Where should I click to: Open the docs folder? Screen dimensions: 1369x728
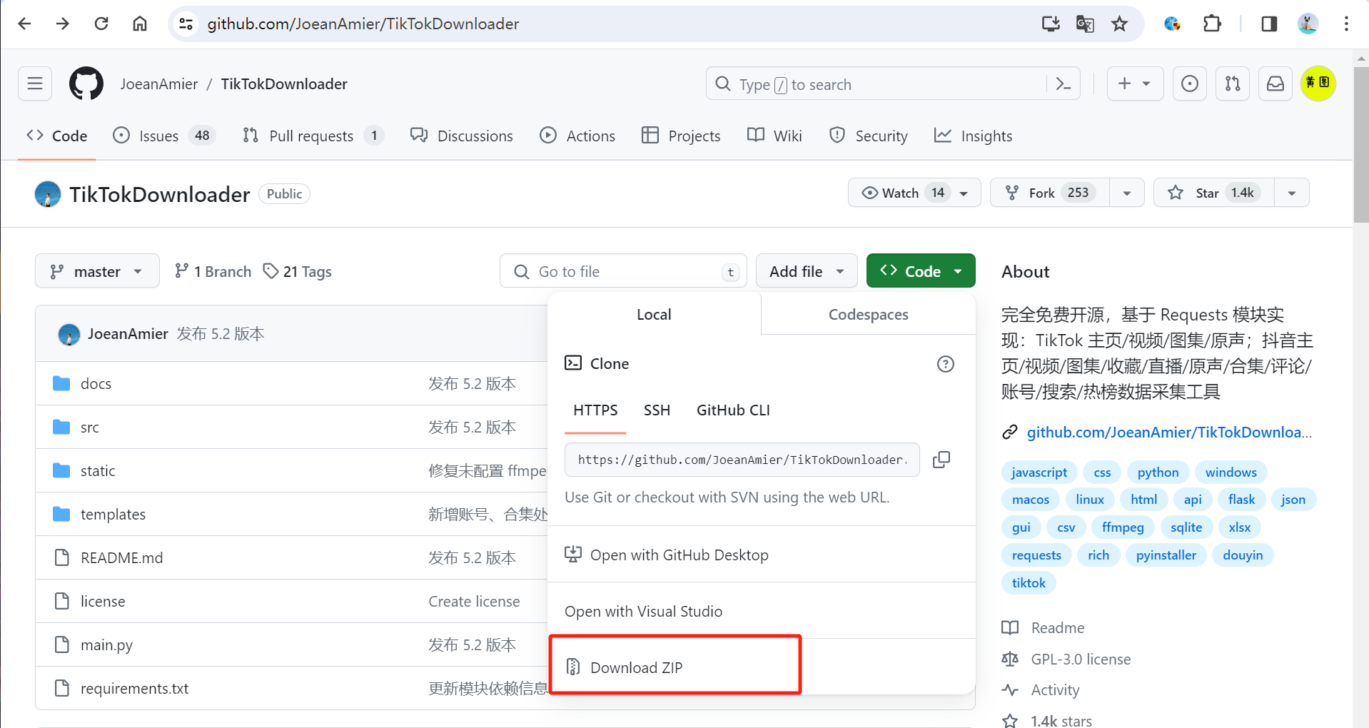coord(96,383)
